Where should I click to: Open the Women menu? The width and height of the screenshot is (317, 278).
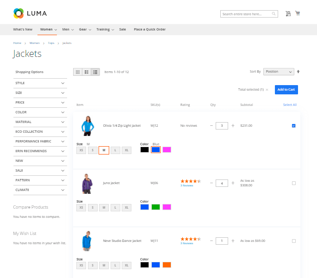tap(48, 30)
